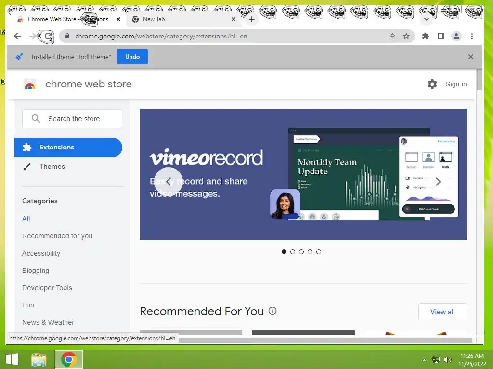Click the Recommended For You info icon

tap(272, 311)
